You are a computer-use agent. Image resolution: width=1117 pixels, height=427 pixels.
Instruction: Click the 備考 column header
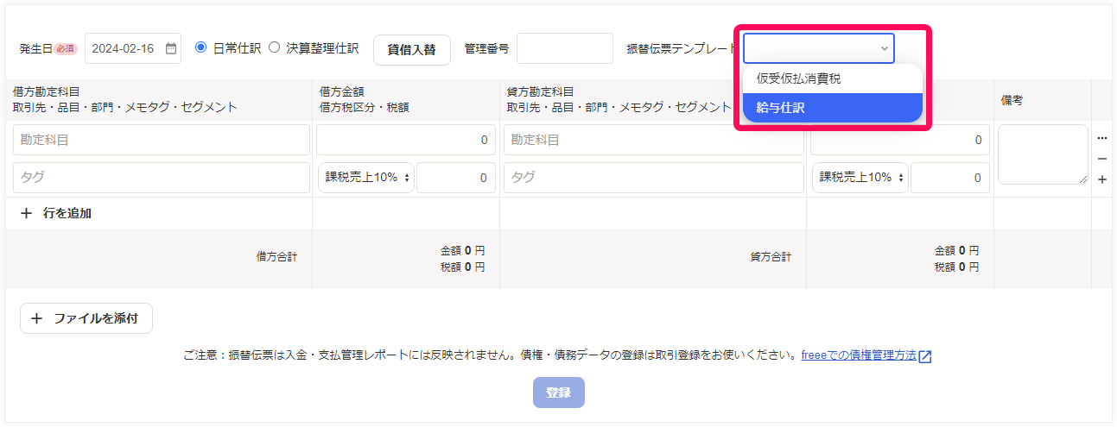(1013, 100)
